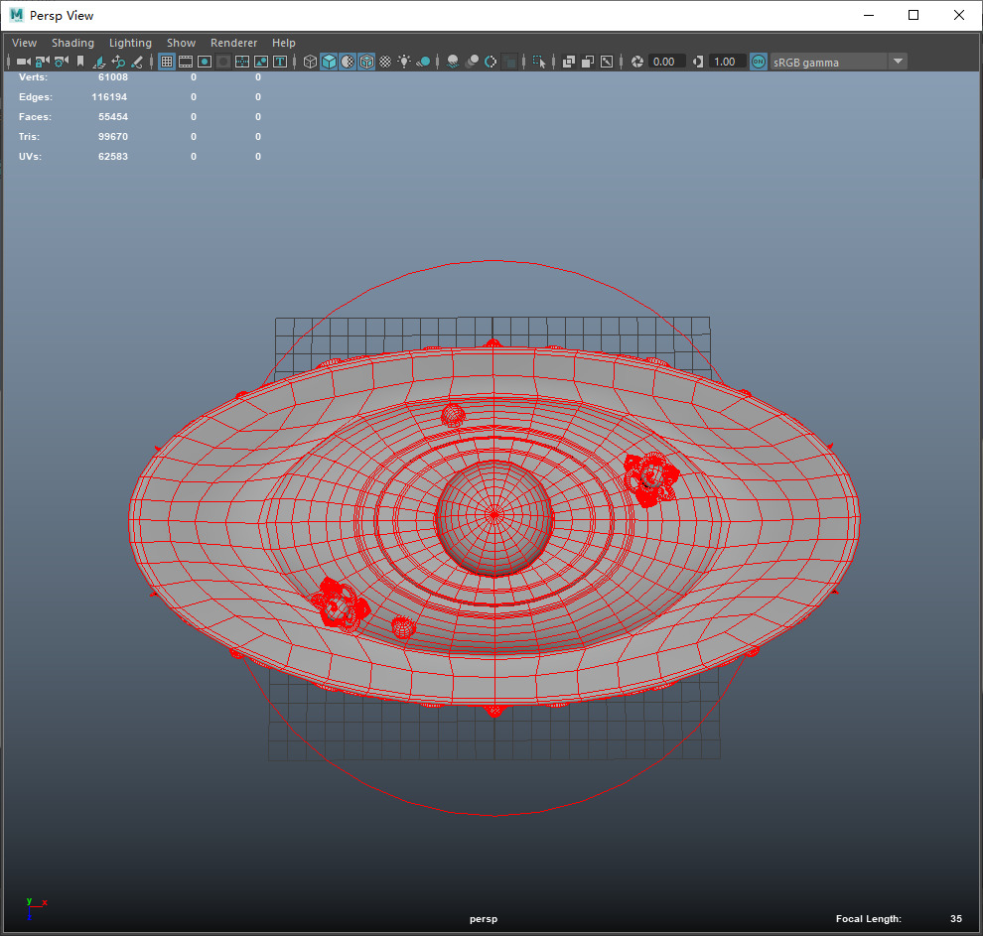Viewport: 983px width, 936px height.
Task: Click the Gamma value field 1.00
Action: pyautogui.click(x=727, y=62)
